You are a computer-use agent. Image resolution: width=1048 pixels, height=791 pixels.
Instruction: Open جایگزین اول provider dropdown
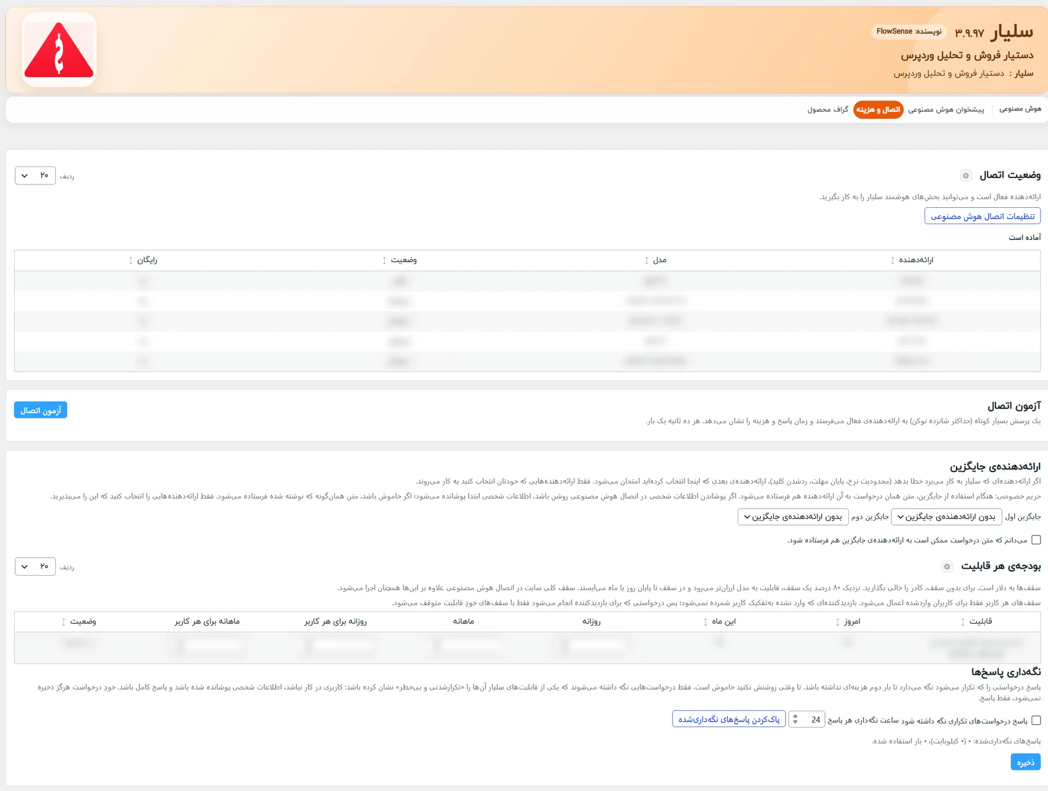point(947,517)
